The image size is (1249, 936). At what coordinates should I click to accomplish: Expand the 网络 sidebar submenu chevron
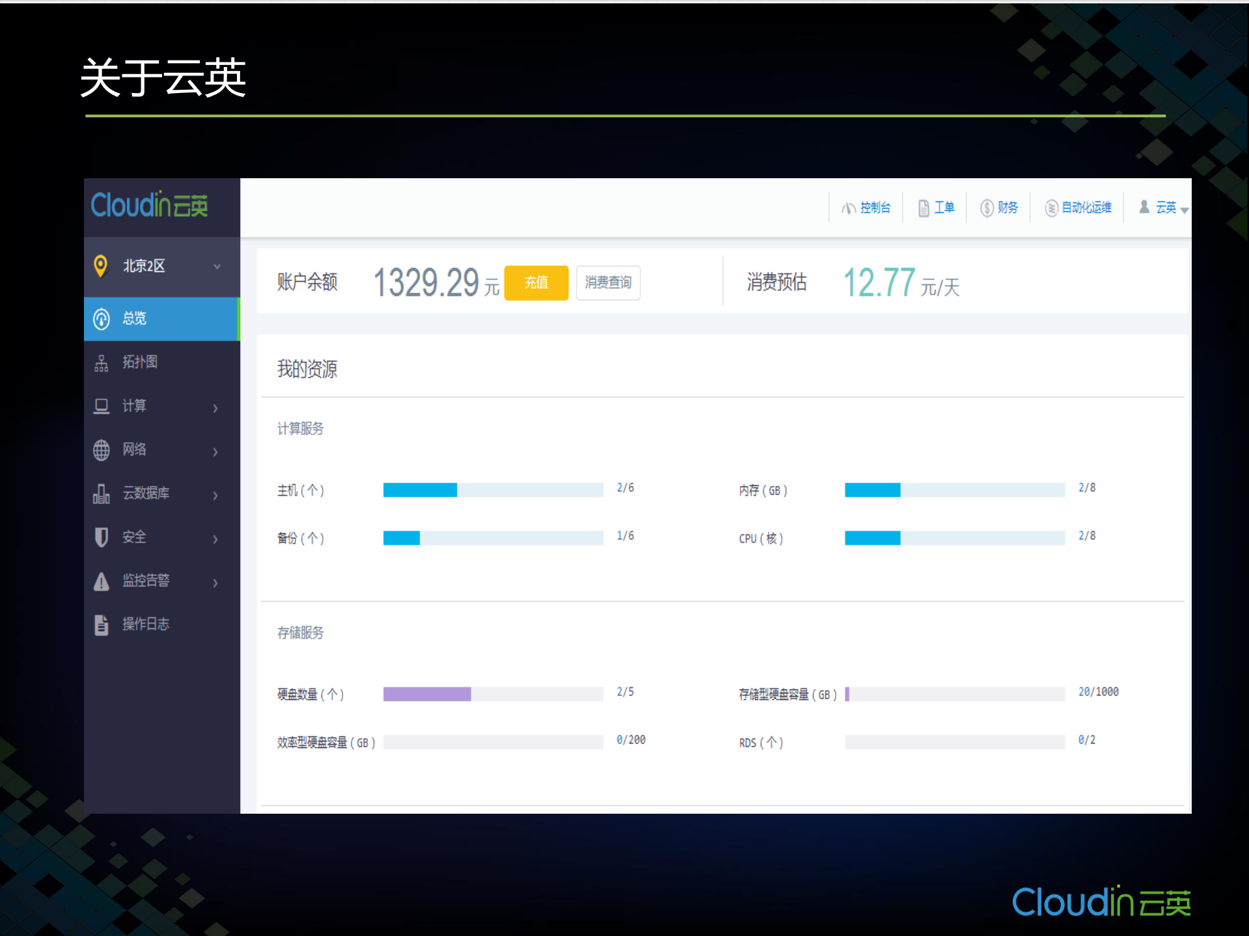tap(215, 451)
